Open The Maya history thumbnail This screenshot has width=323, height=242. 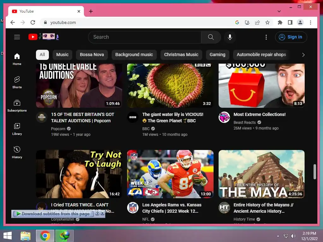261,174
